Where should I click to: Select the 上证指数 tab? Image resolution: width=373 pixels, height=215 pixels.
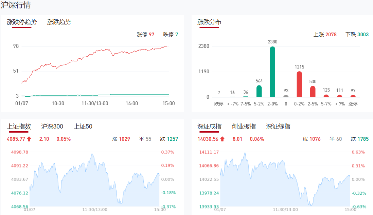pos(19,126)
